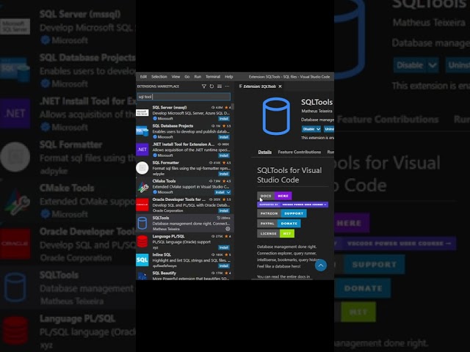The height and width of the screenshot is (352, 470).
Task: Select the SQL Formatter round icon
Action: coord(142,168)
